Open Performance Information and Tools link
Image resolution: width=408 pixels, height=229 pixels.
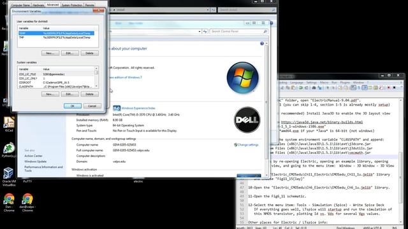click(43, 169)
